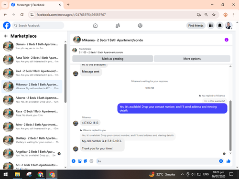239x179 pixels.
Task: Click the chat message scrollbar thumb
Action: coord(230,126)
